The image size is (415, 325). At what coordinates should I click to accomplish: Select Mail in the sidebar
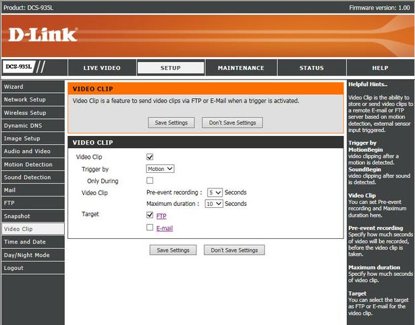[x=33, y=190]
